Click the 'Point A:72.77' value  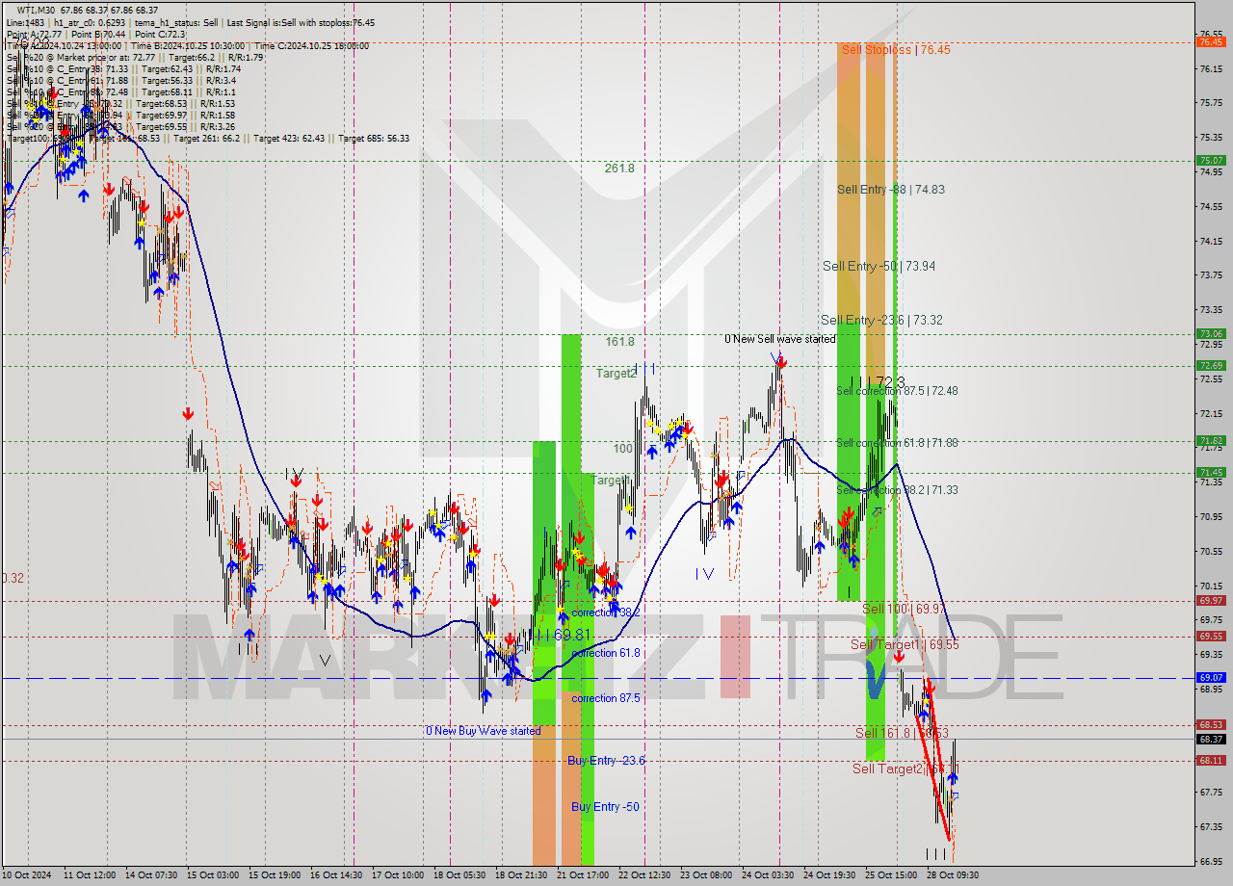37,34
